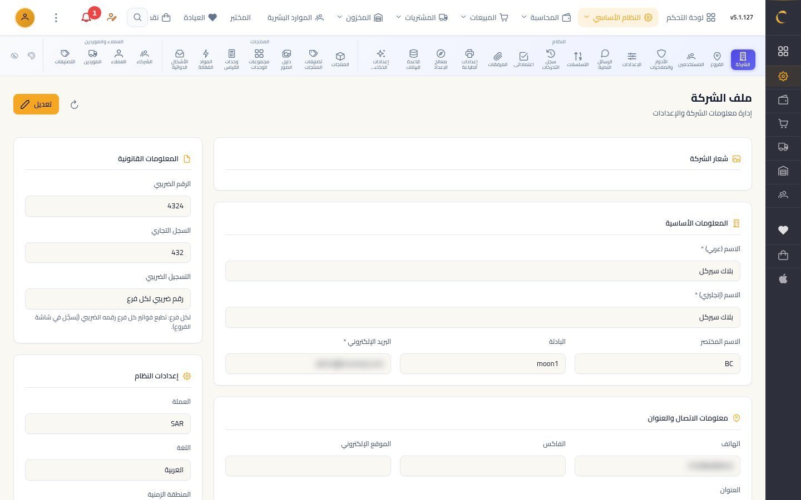Open إعدادات الطباعة print settings icon
This screenshot has width=801, height=500.
click(x=469, y=59)
